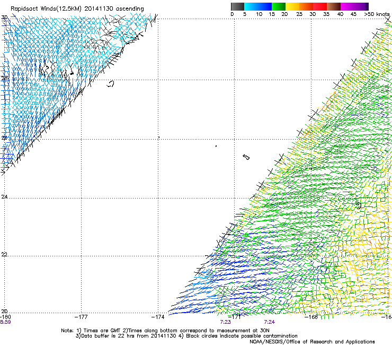Click the latitude label '20'
This screenshot has height=345, width=392.
coord(4,311)
